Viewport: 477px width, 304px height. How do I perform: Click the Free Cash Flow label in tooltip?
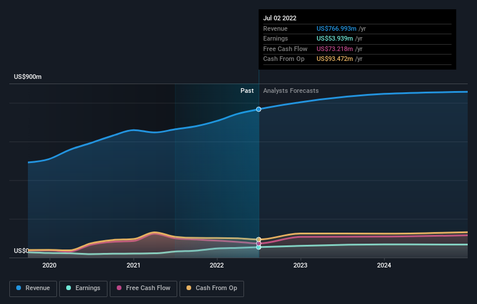pos(285,49)
